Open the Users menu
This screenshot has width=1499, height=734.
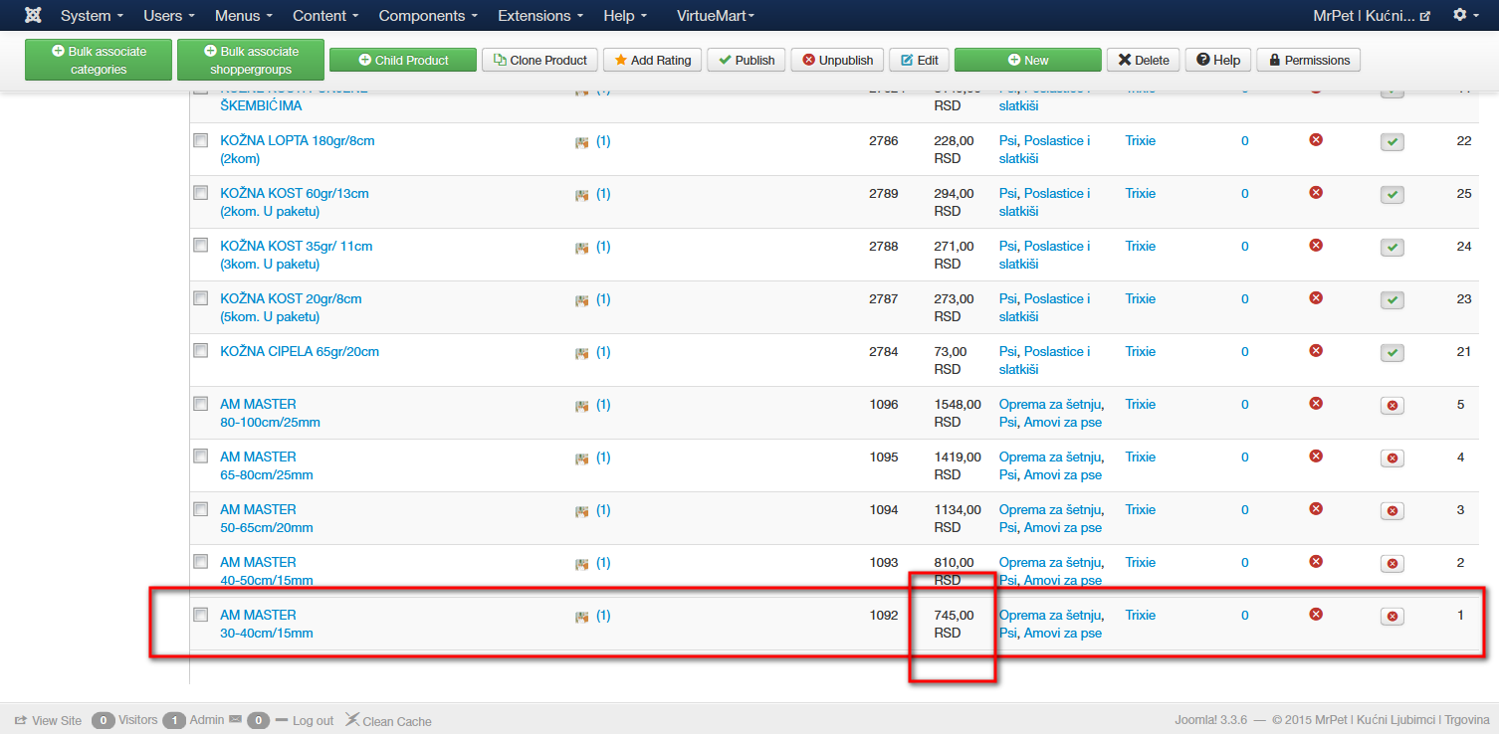click(x=169, y=16)
